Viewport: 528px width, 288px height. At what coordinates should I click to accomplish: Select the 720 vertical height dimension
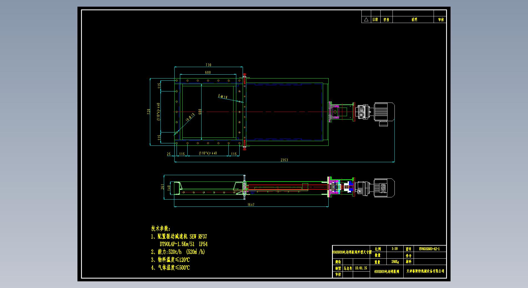point(149,111)
